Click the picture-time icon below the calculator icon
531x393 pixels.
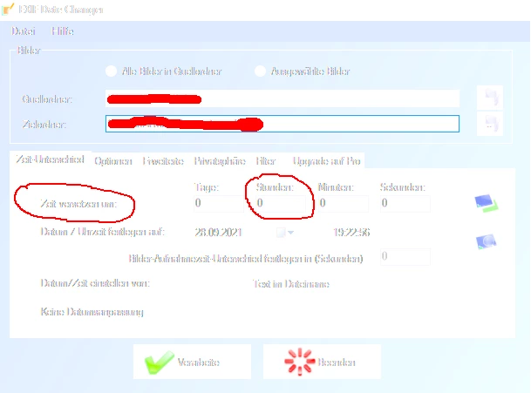486,241
